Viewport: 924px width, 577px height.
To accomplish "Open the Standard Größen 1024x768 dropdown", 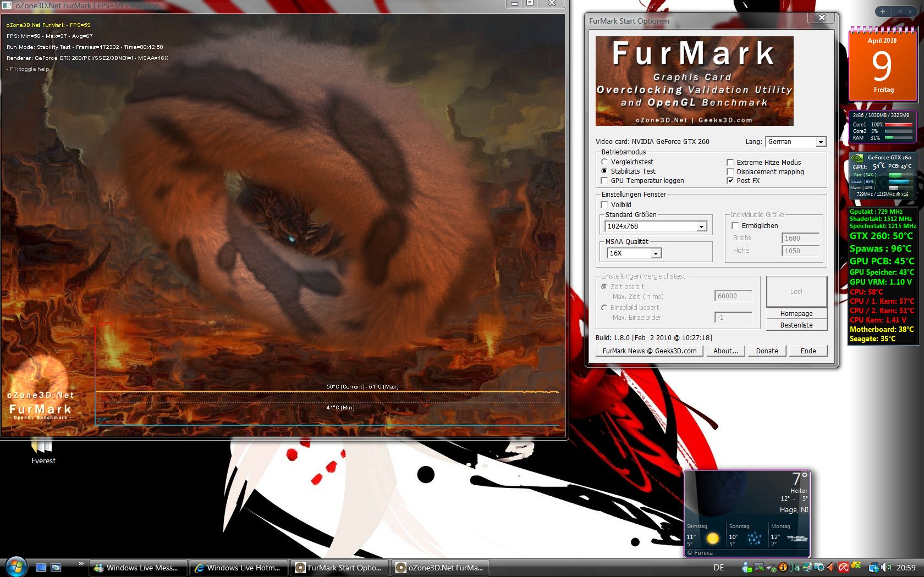I will point(656,226).
